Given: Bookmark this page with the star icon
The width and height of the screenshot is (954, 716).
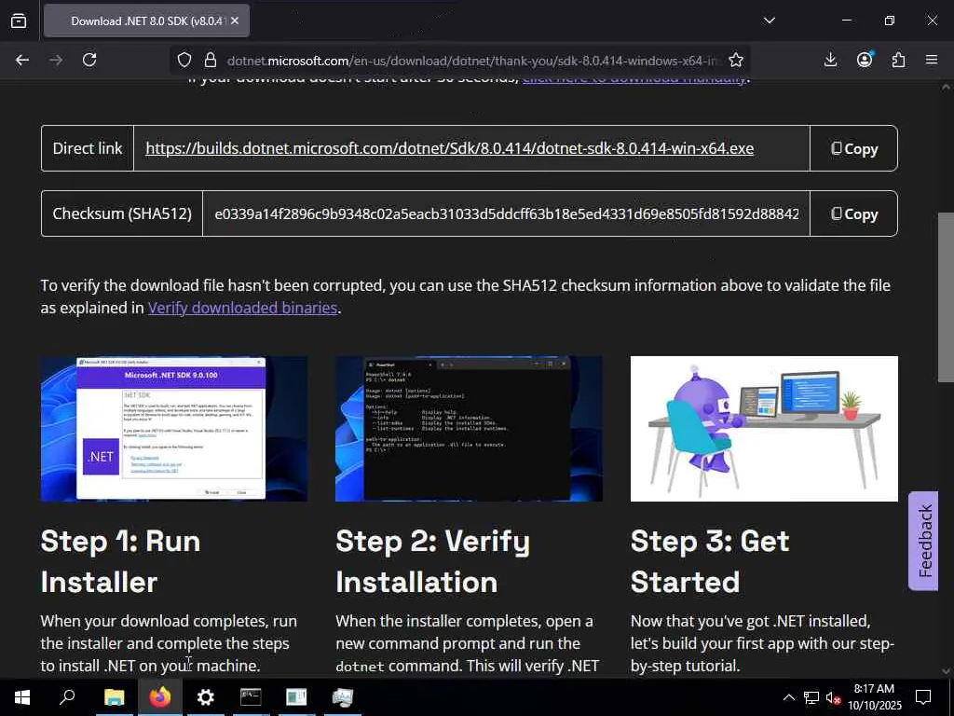Looking at the screenshot, I should (x=736, y=60).
